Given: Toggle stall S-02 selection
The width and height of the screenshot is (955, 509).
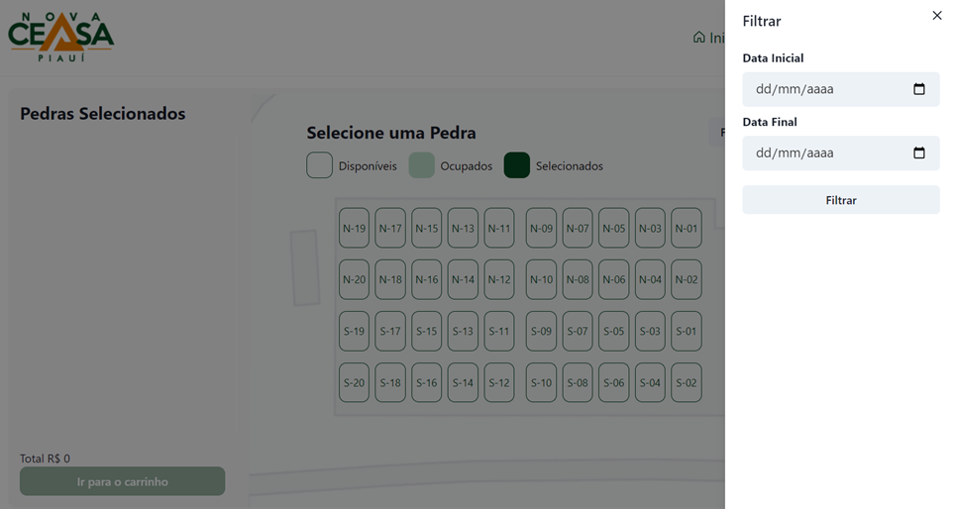Looking at the screenshot, I should (687, 382).
